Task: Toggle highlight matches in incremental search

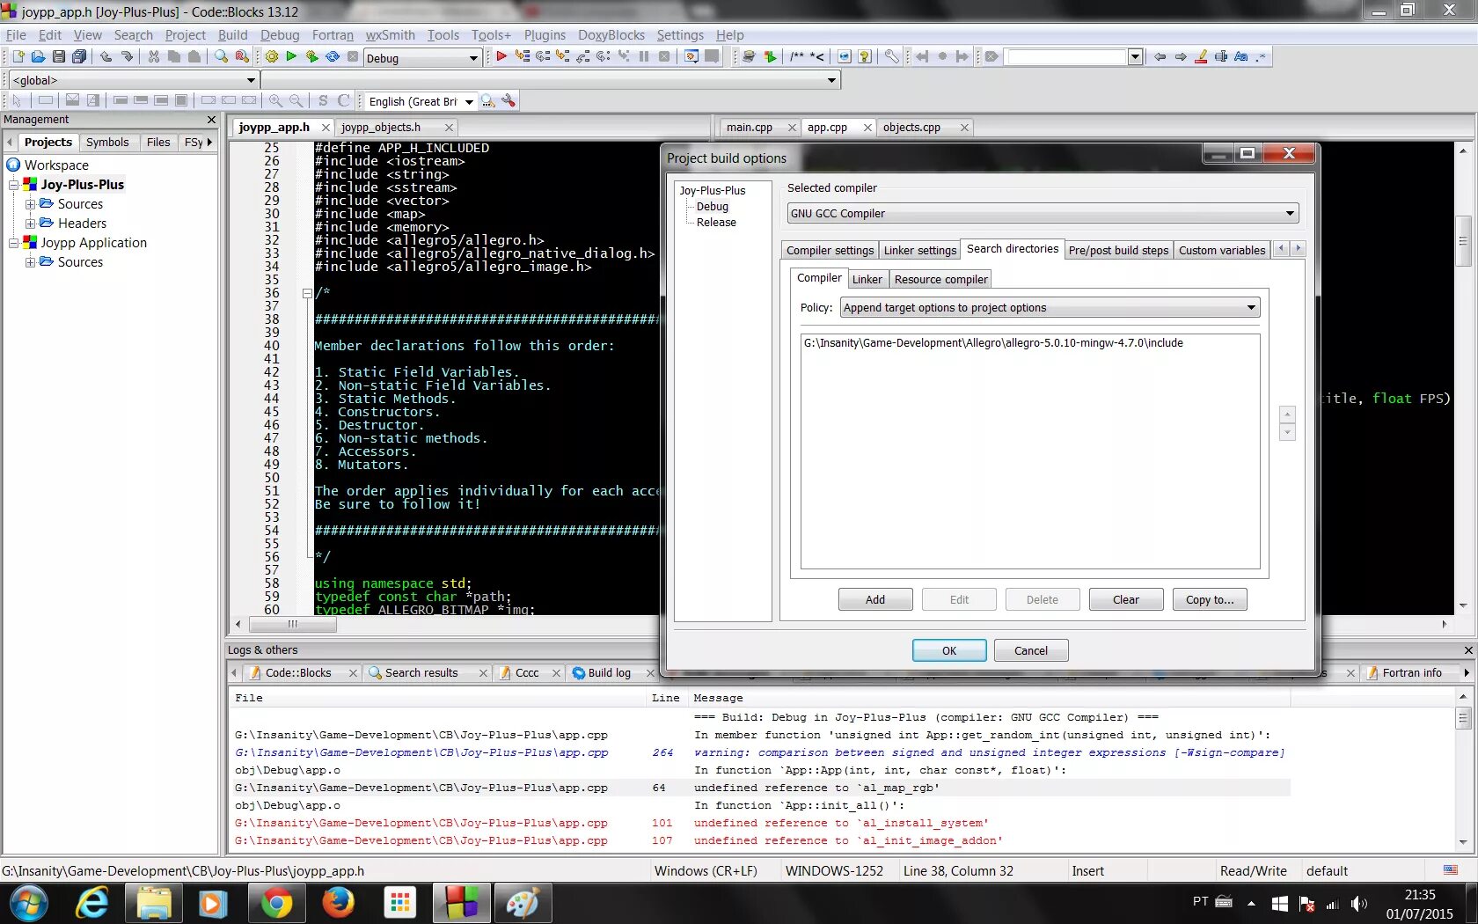Action: point(1201,57)
